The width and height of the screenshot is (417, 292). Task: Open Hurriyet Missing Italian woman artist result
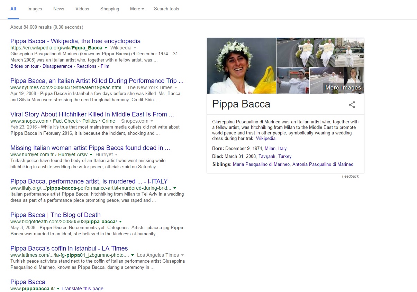click(x=90, y=148)
